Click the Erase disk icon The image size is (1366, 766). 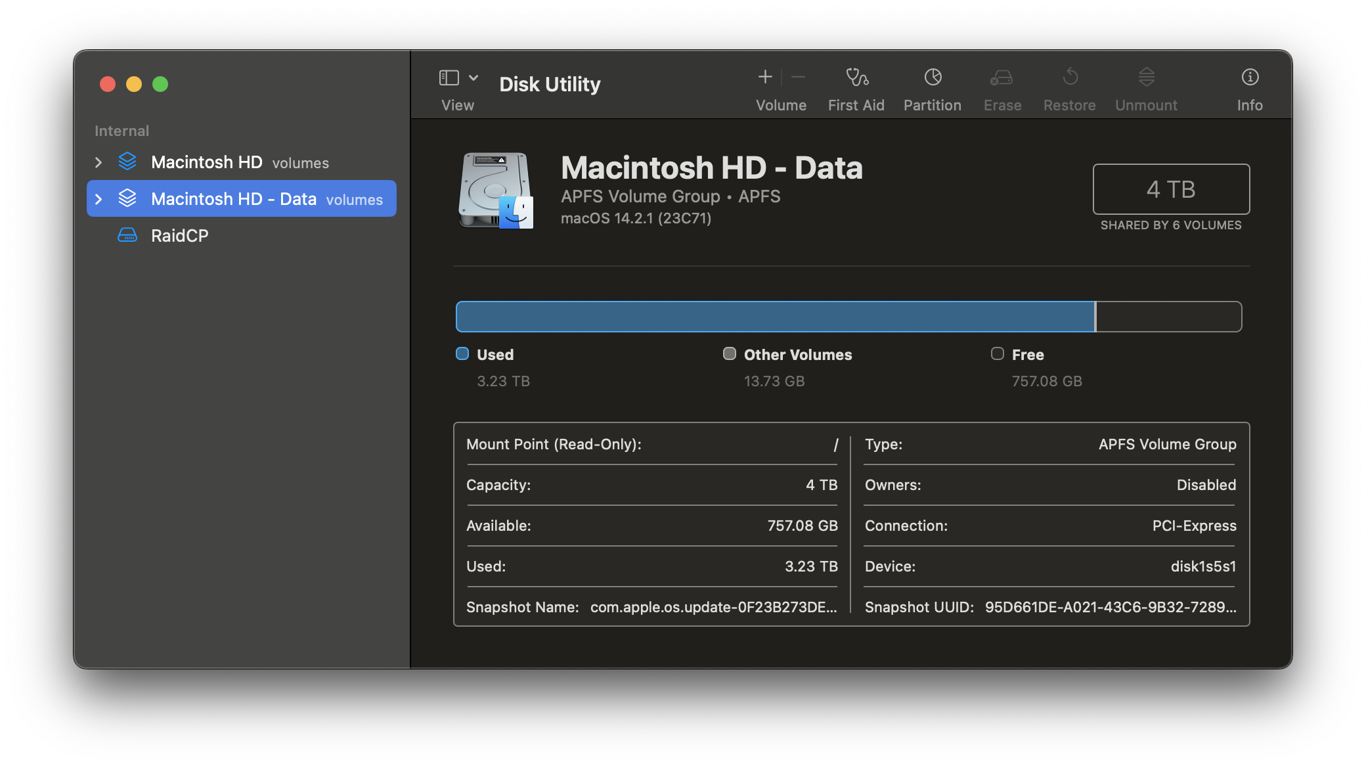click(1002, 78)
